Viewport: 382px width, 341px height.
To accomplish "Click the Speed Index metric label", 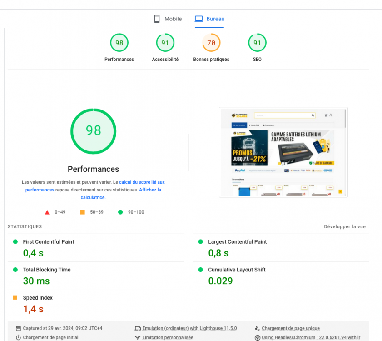I will point(38,298).
